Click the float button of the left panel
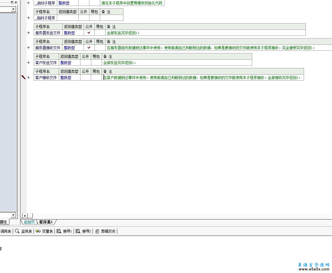 12,2
